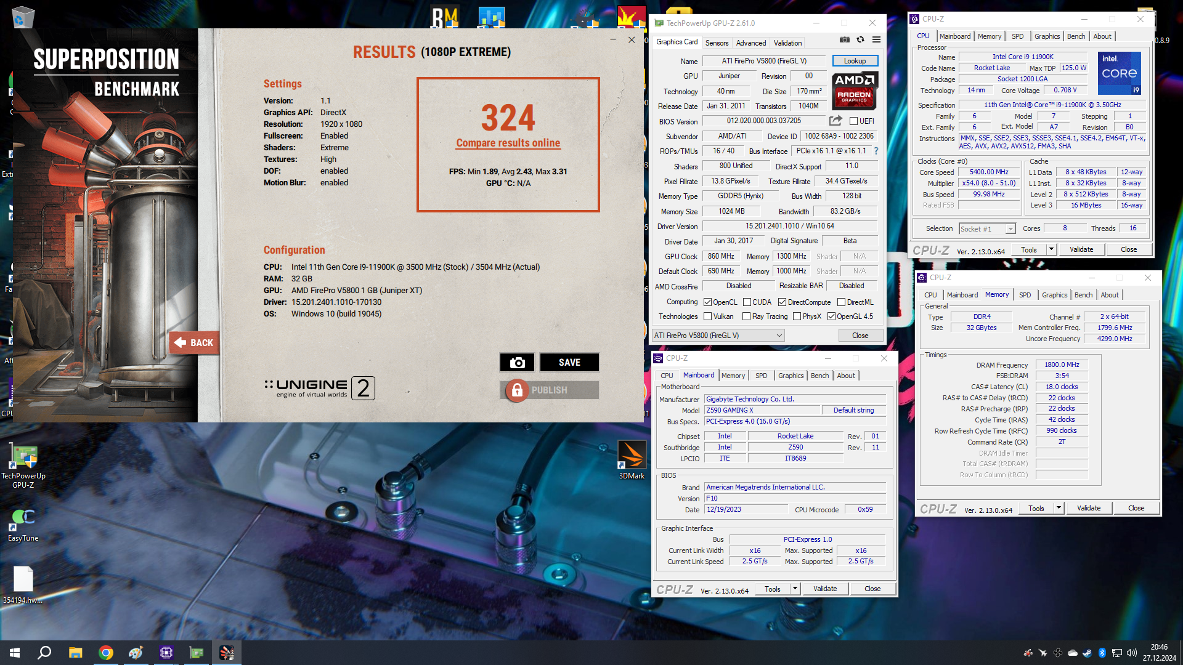Open SPD tab in CPU-Z Memory window
The width and height of the screenshot is (1183, 665).
pos(1025,295)
